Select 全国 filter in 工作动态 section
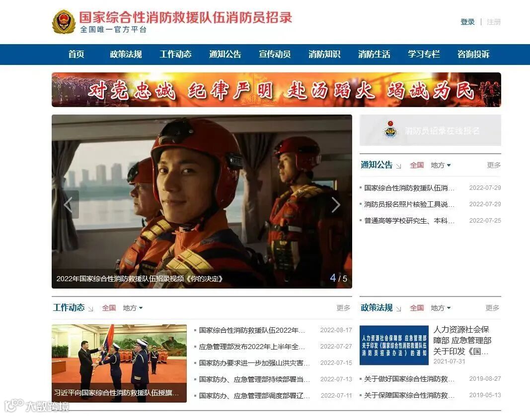This screenshot has width=530, height=416. [x=109, y=308]
